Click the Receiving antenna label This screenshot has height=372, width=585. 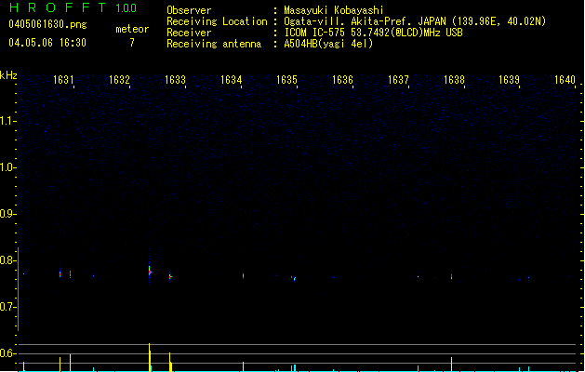[x=214, y=44]
